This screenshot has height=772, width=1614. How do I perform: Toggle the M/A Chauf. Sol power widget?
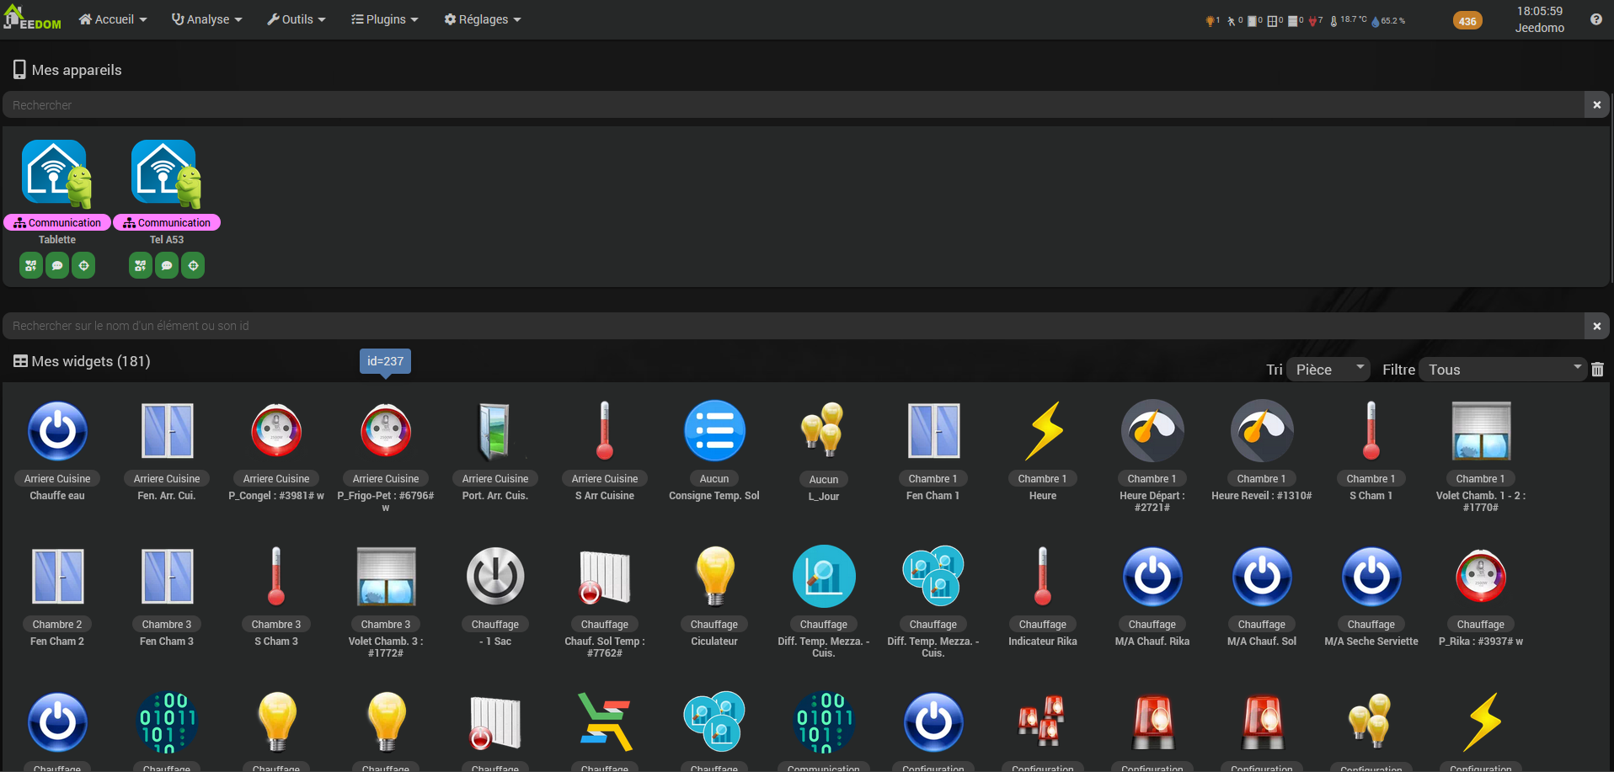pos(1261,577)
